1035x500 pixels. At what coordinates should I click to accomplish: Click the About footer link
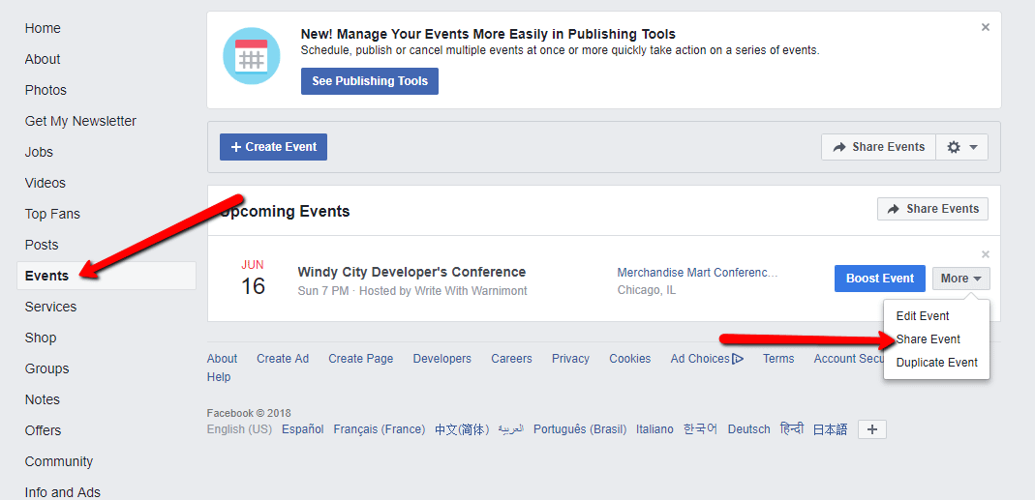(x=222, y=359)
